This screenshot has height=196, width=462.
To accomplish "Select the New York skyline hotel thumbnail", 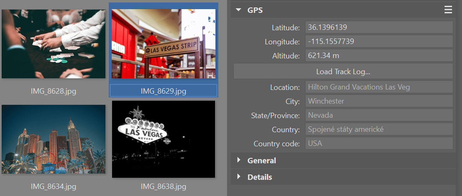I will pos(54,139).
